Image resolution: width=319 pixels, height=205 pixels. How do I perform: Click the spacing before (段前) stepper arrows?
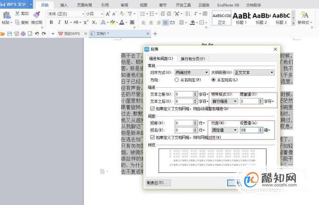[x=195, y=123]
